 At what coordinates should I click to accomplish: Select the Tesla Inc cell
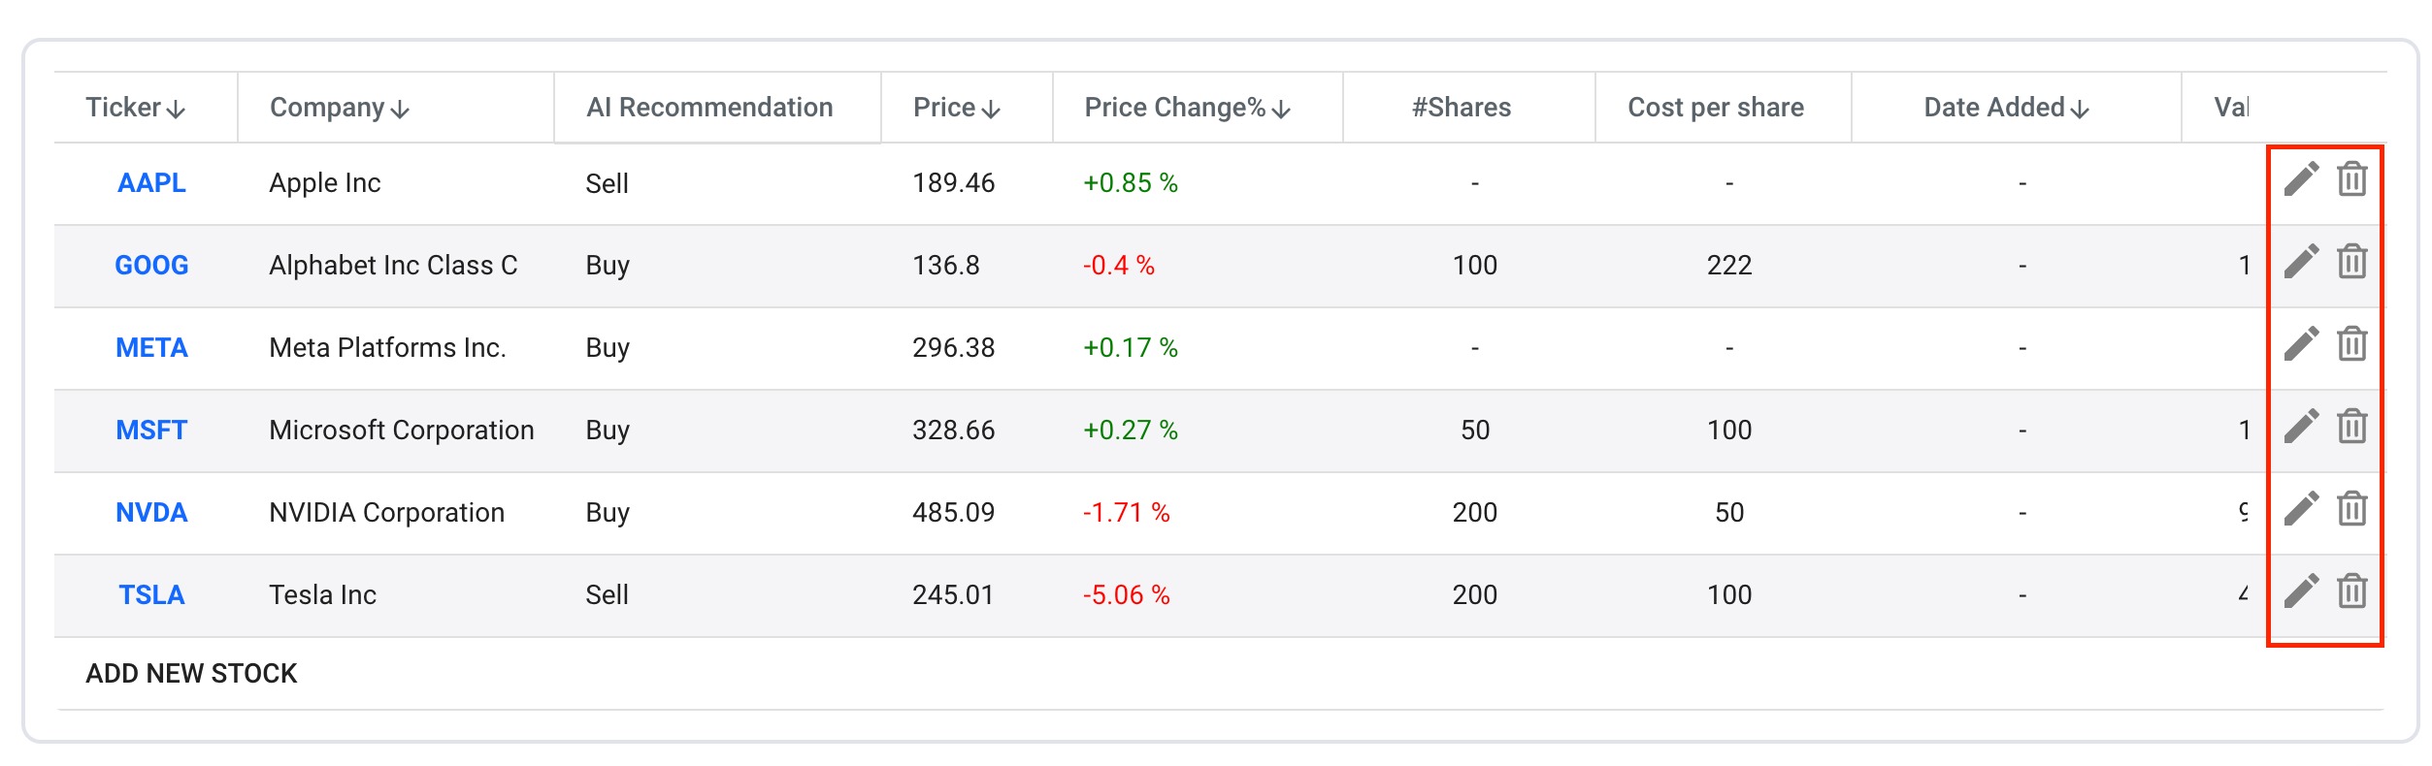click(x=322, y=595)
